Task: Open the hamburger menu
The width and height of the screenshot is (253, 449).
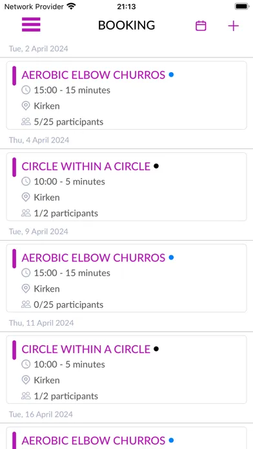Action: 31,25
